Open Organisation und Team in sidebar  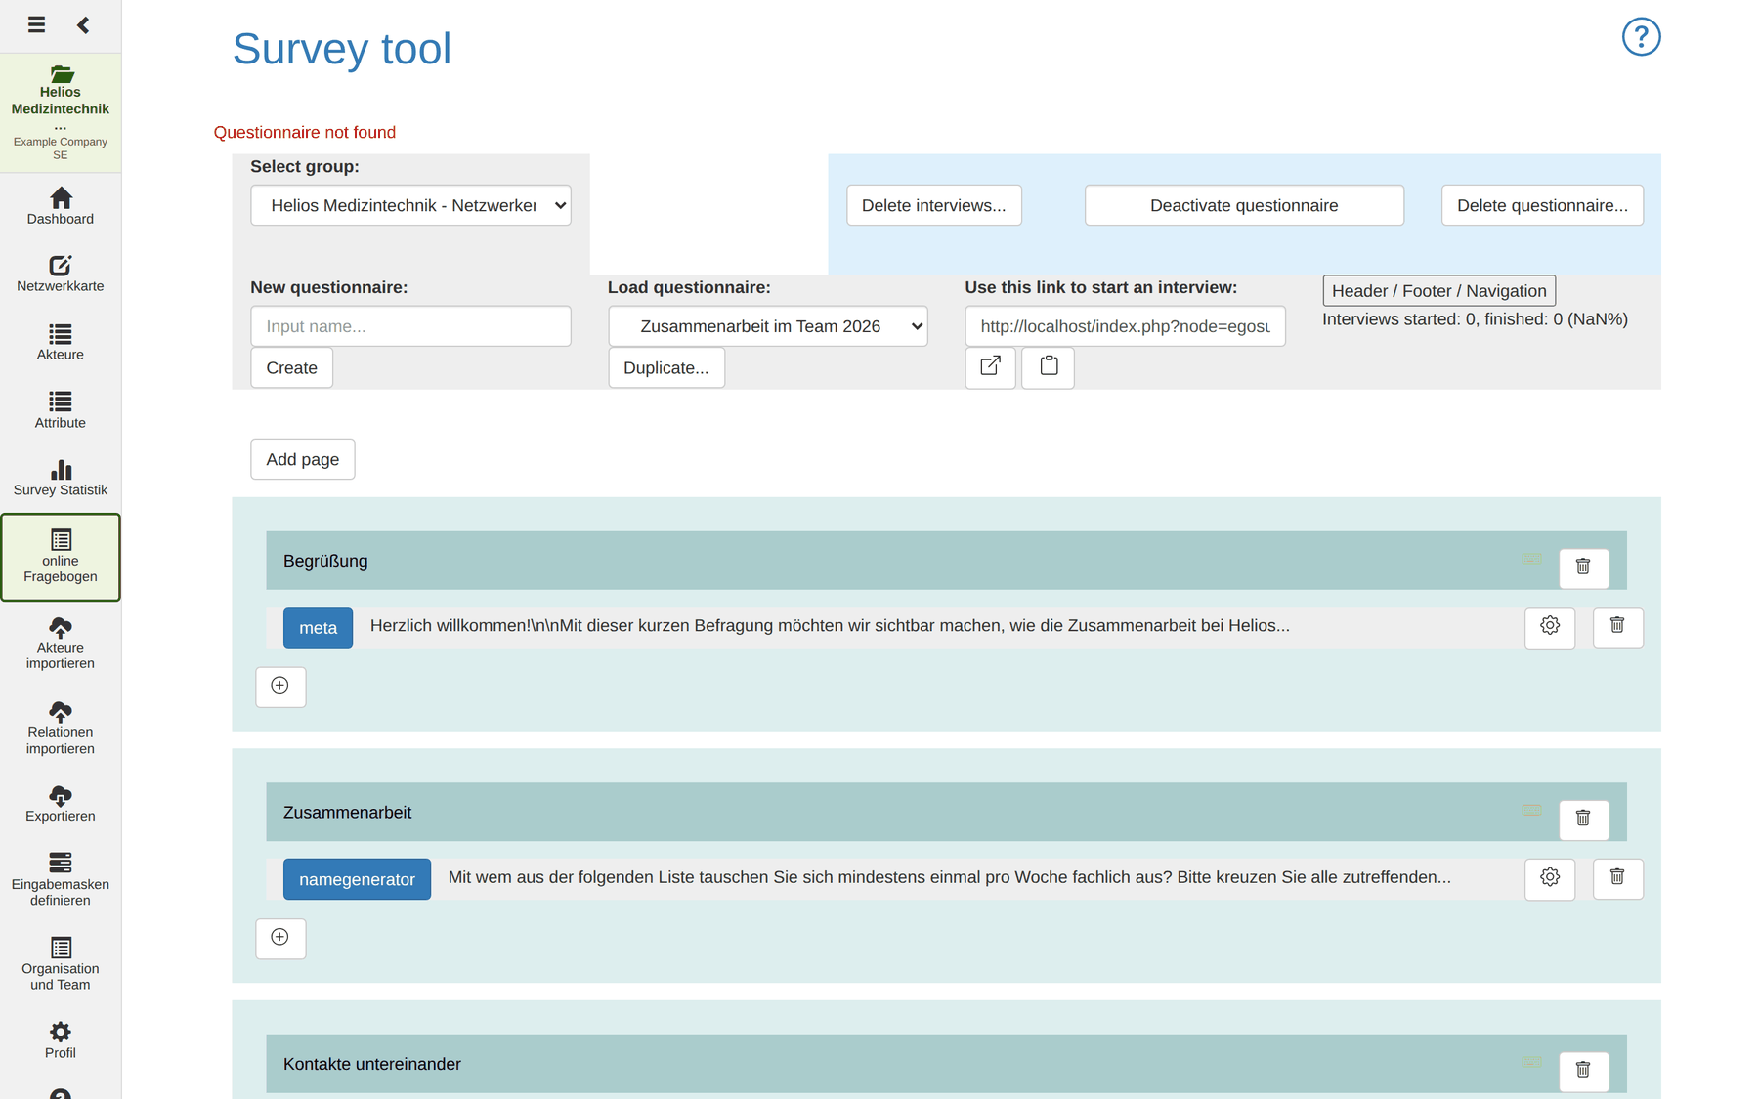coord(61,964)
